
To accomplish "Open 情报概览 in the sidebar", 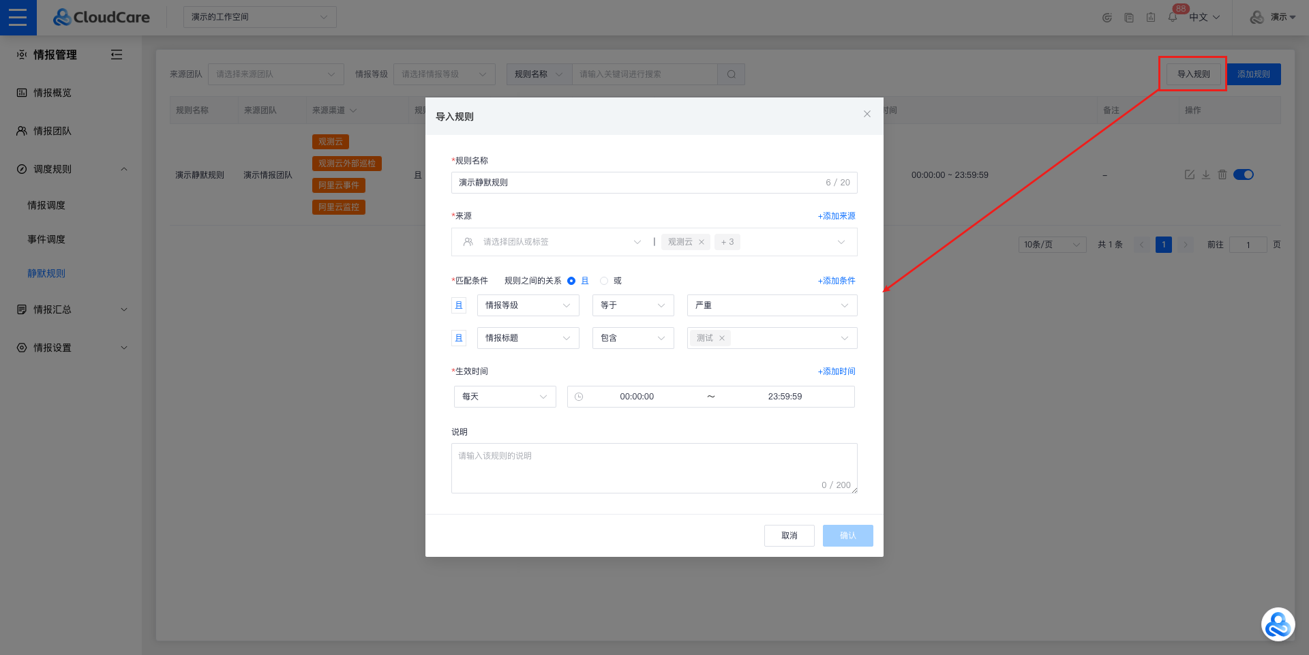I will pos(52,93).
